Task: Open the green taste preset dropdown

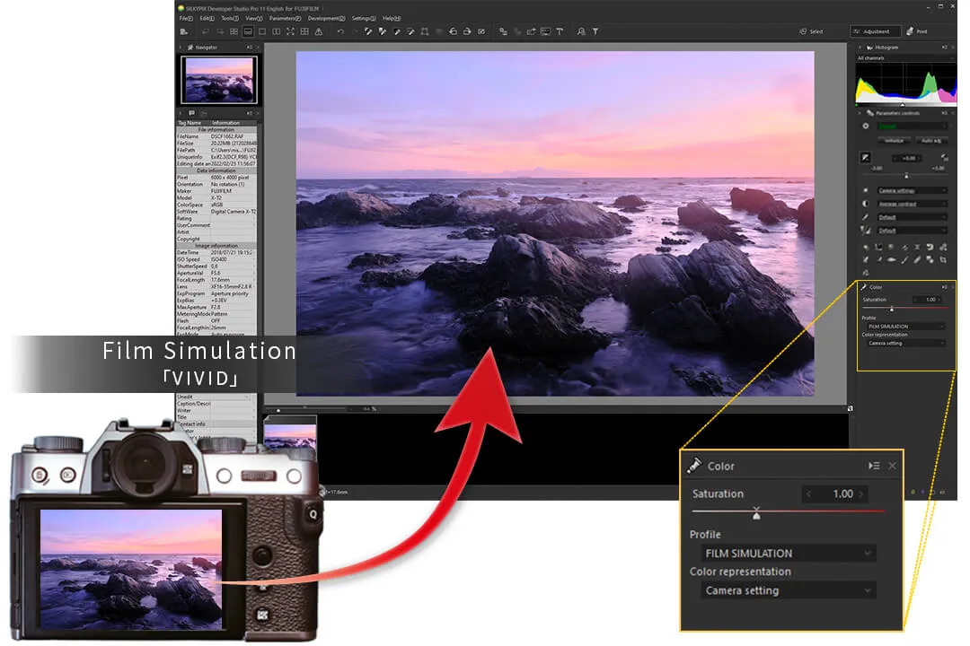Action: [x=912, y=127]
